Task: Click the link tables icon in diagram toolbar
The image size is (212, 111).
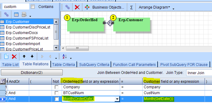Action: click(x=68, y=7)
